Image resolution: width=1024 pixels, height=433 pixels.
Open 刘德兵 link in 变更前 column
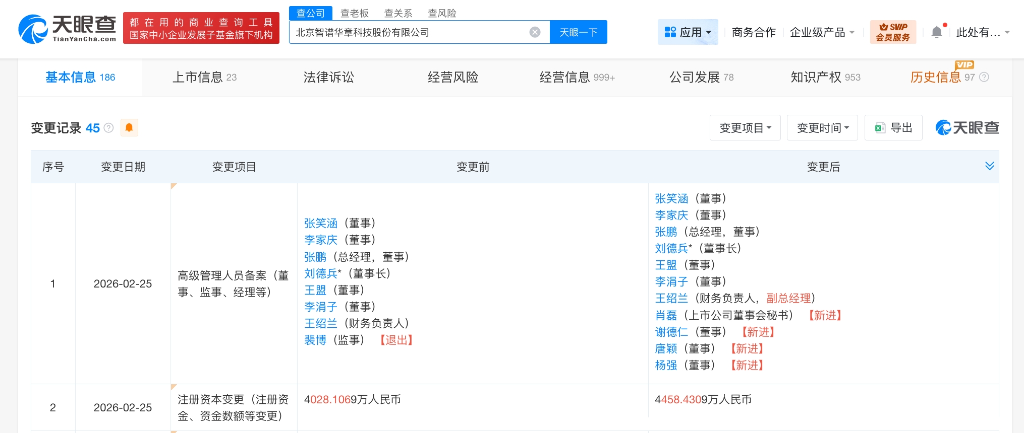point(320,273)
